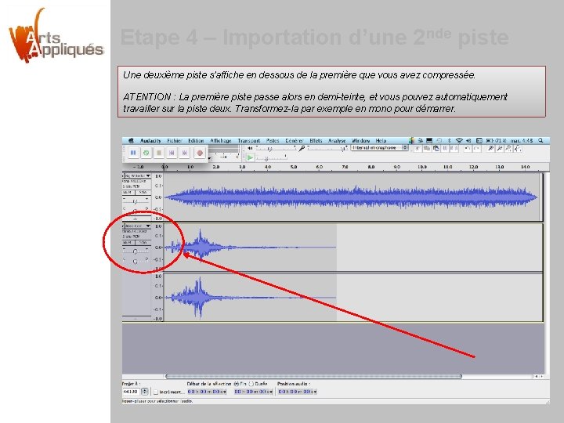Open the meter toolbar dropdown arrow
The height and width of the screenshot is (423, 564).
click(209, 158)
